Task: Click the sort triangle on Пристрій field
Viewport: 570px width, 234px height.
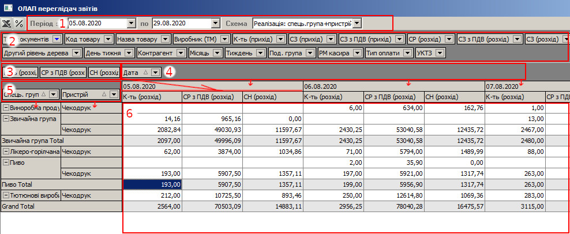Action: 104,93
